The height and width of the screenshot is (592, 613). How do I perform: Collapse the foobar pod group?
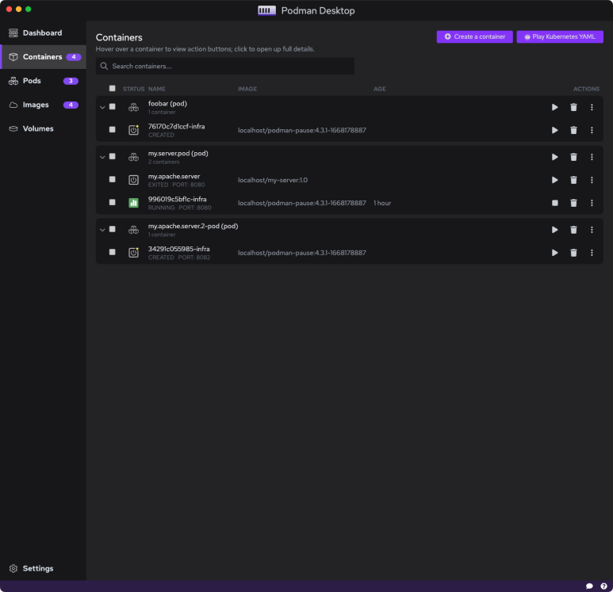[102, 107]
